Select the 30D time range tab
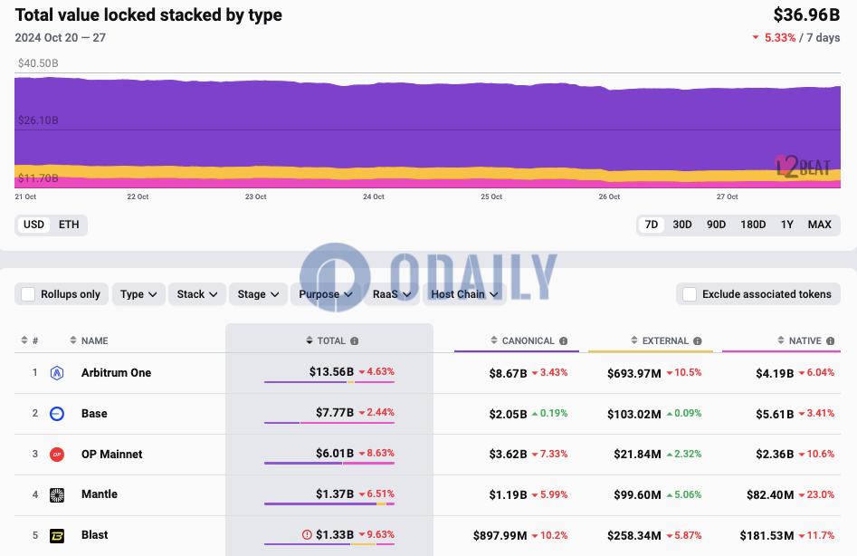Image resolution: width=857 pixels, height=556 pixels. pyautogui.click(x=682, y=225)
